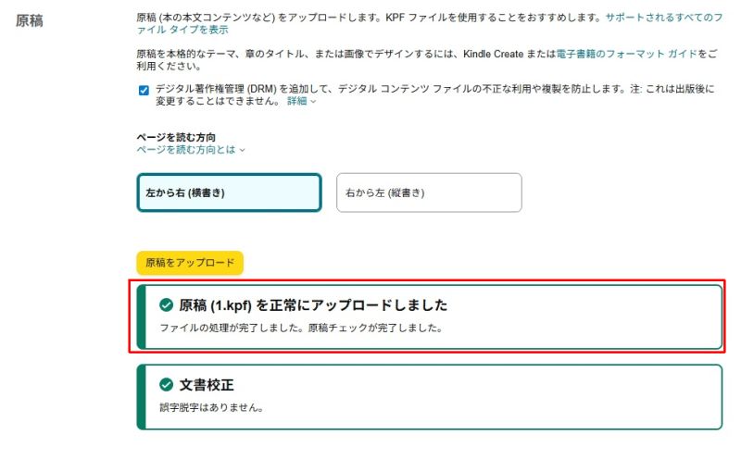Image resolution: width=741 pixels, height=459 pixels.
Task: Select 右から左 (縦書き) reading direction
Action: tap(429, 192)
